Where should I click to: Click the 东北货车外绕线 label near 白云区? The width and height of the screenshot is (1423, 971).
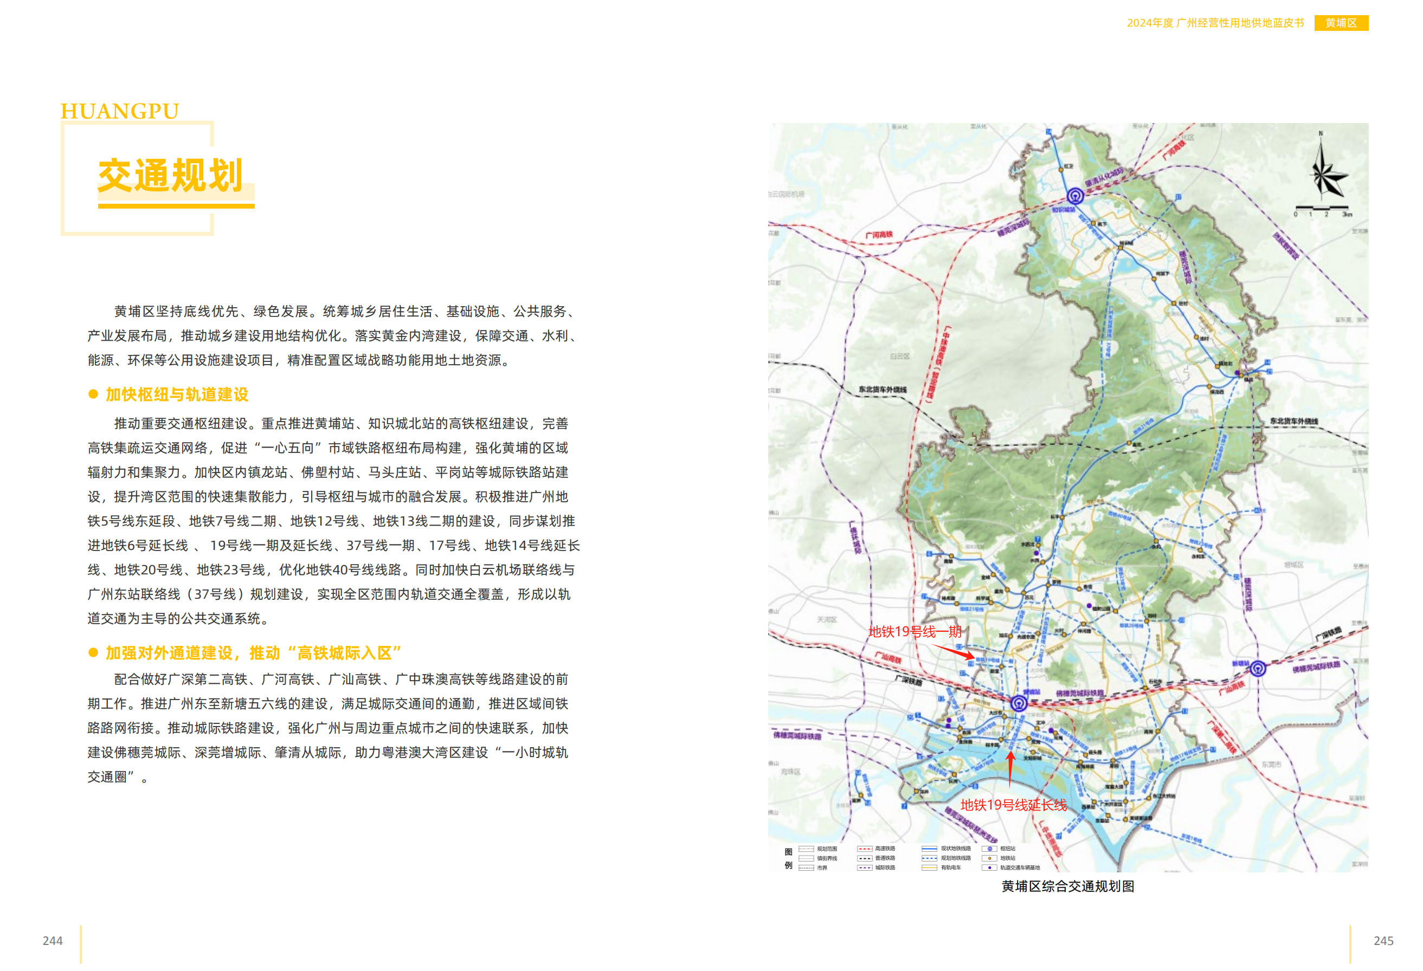[x=883, y=390]
